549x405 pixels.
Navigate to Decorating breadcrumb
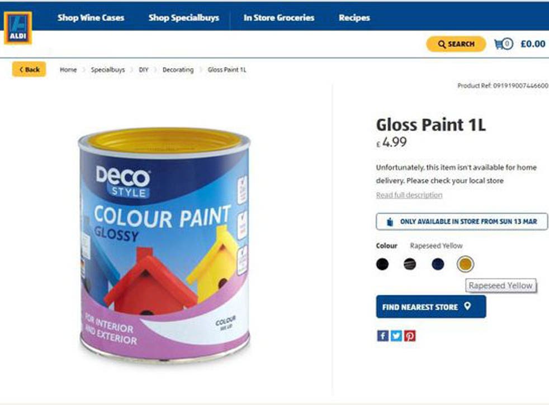tap(178, 70)
